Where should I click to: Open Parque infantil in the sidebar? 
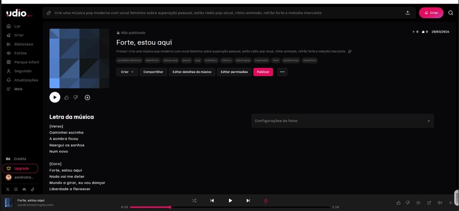(x=22, y=62)
